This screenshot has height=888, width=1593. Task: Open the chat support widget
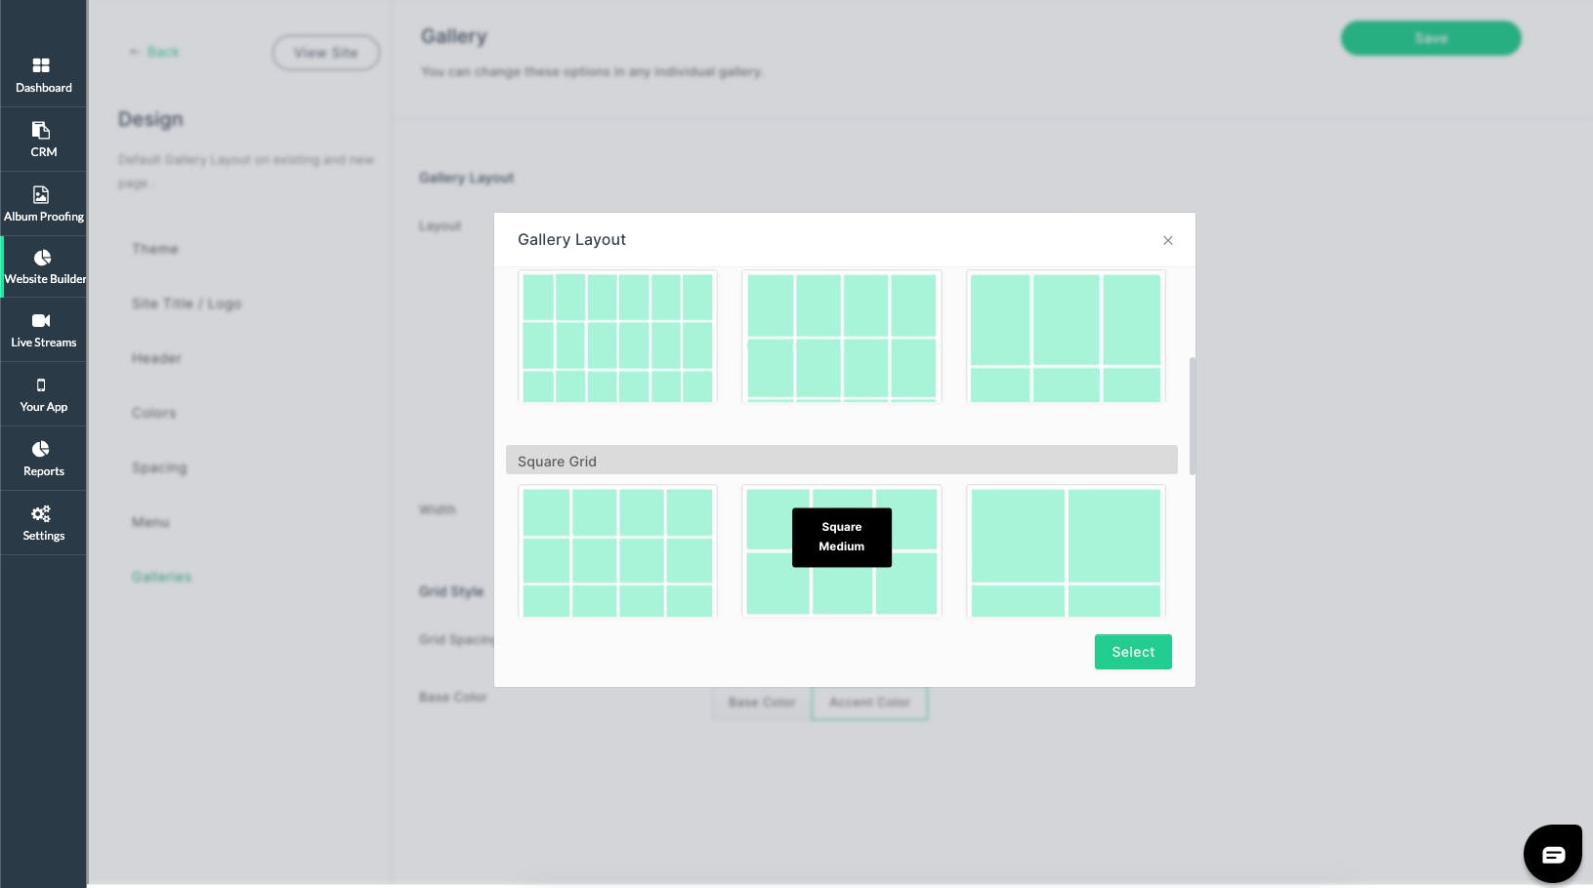[1553, 854]
